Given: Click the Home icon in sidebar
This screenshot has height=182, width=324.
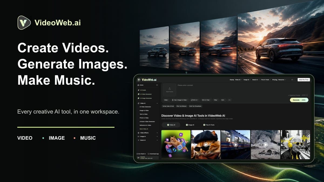Looking at the screenshot, I should tap(138, 85).
